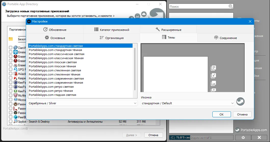Tick the checkbox next to ClamWin entry
270x142 pixels.
[10, 47]
